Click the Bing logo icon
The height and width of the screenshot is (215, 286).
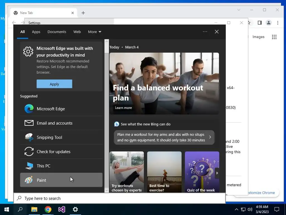116,124
